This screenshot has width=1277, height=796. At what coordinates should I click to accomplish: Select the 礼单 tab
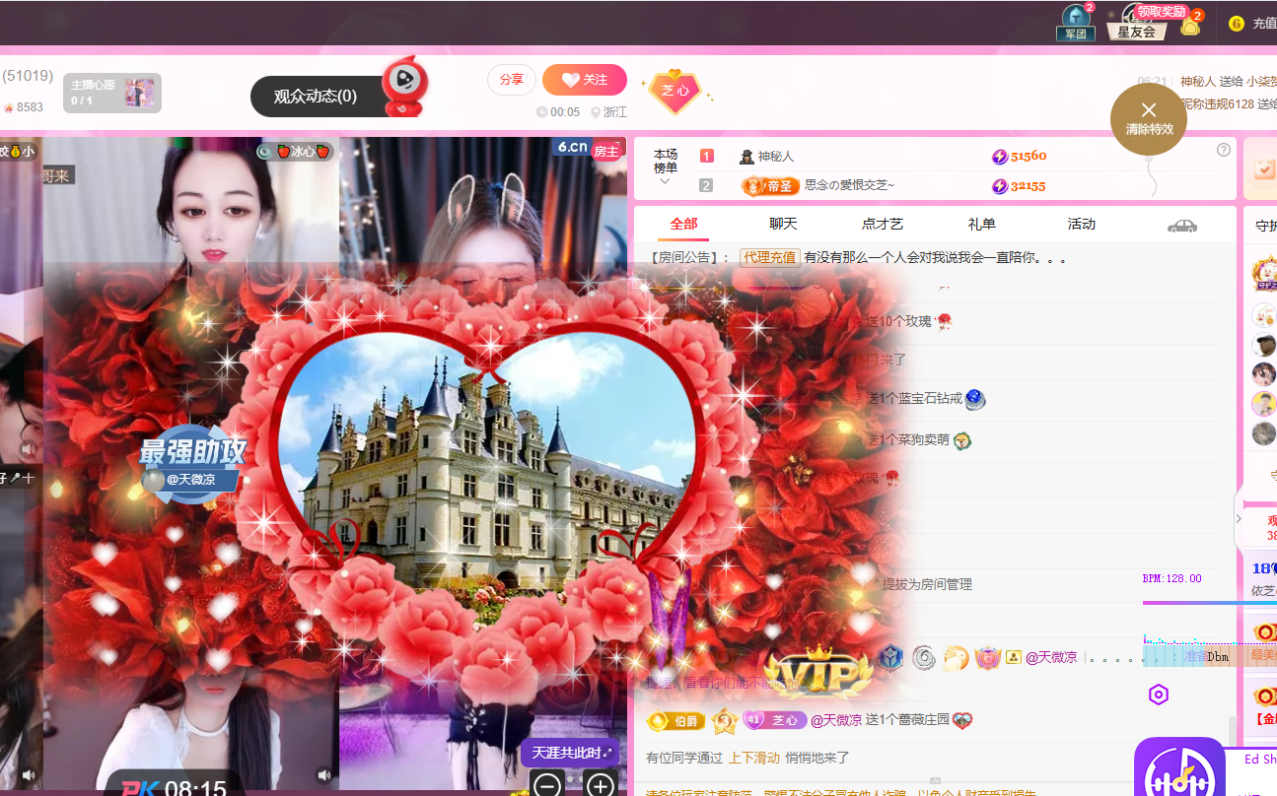(982, 224)
